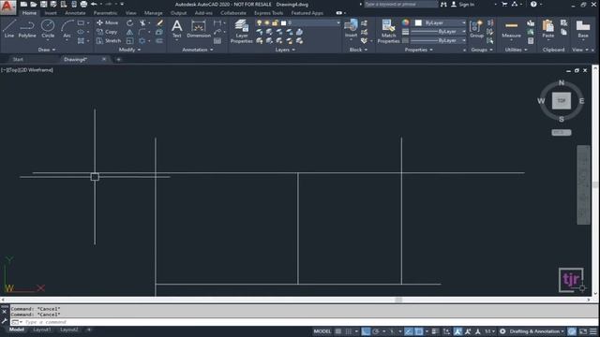
Task: Toggle snap mode in status bar
Action: pos(348,331)
